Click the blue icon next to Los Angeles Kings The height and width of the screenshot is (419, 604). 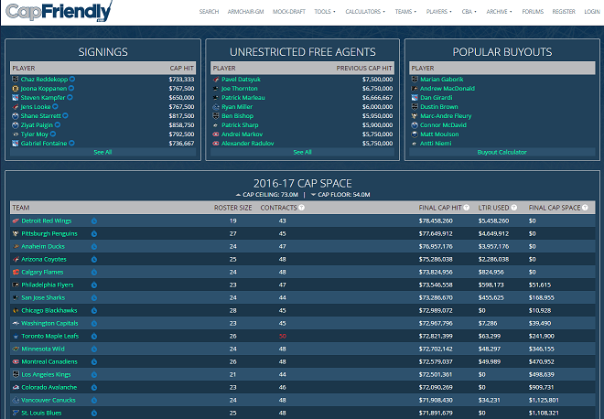(94, 375)
